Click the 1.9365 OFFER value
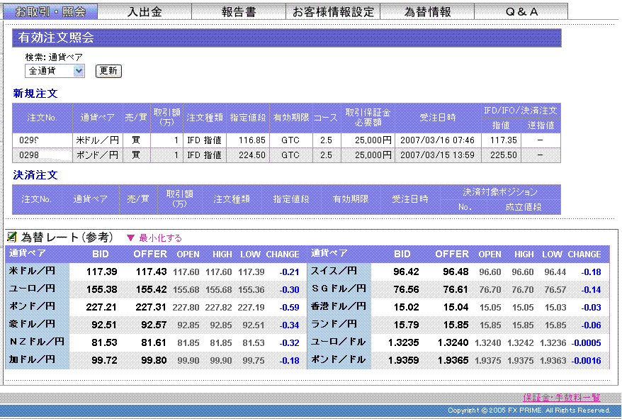This screenshot has width=622, height=419. pos(453,360)
